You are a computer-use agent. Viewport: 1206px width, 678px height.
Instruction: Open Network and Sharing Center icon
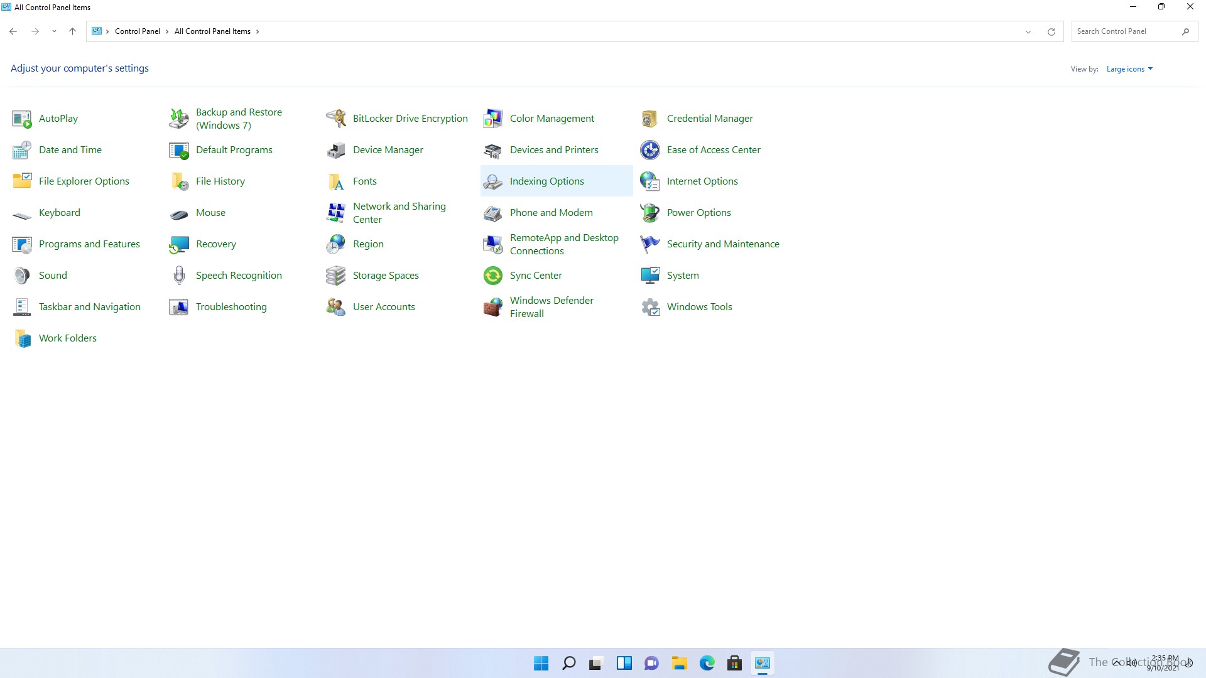click(x=336, y=213)
